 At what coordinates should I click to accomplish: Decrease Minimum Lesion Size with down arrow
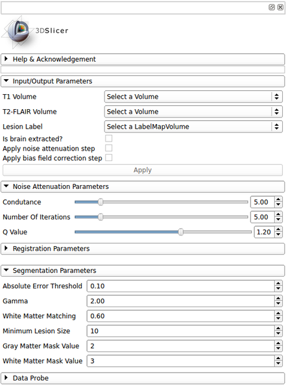(278, 334)
